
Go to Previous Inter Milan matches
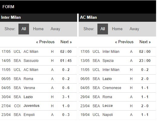click(x=45, y=42)
